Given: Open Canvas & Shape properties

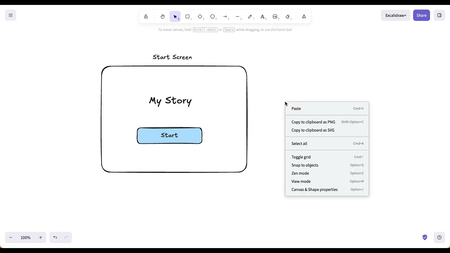Looking at the screenshot, I should pos(327,189).
